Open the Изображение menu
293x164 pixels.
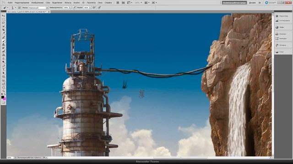(37, 3)
